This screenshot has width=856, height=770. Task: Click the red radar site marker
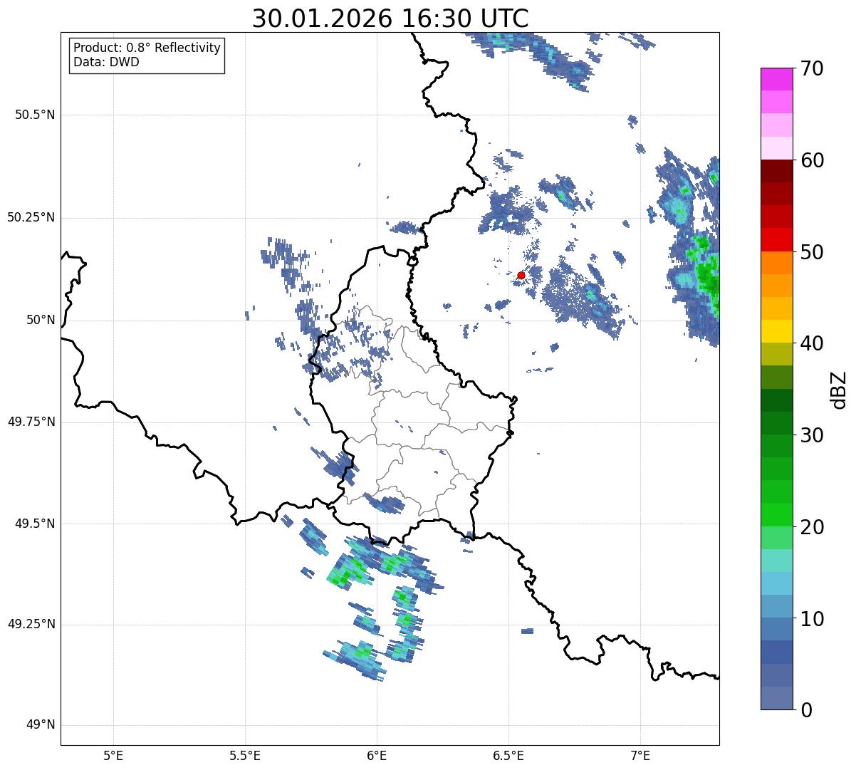(x=521, y=275)
